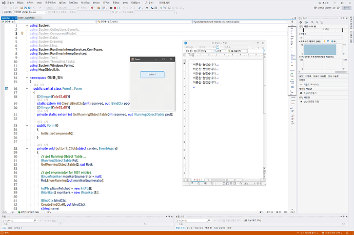
Task: Add a new document tab in Hancom window
Action: pyautogui.click(x=208, y=180)
